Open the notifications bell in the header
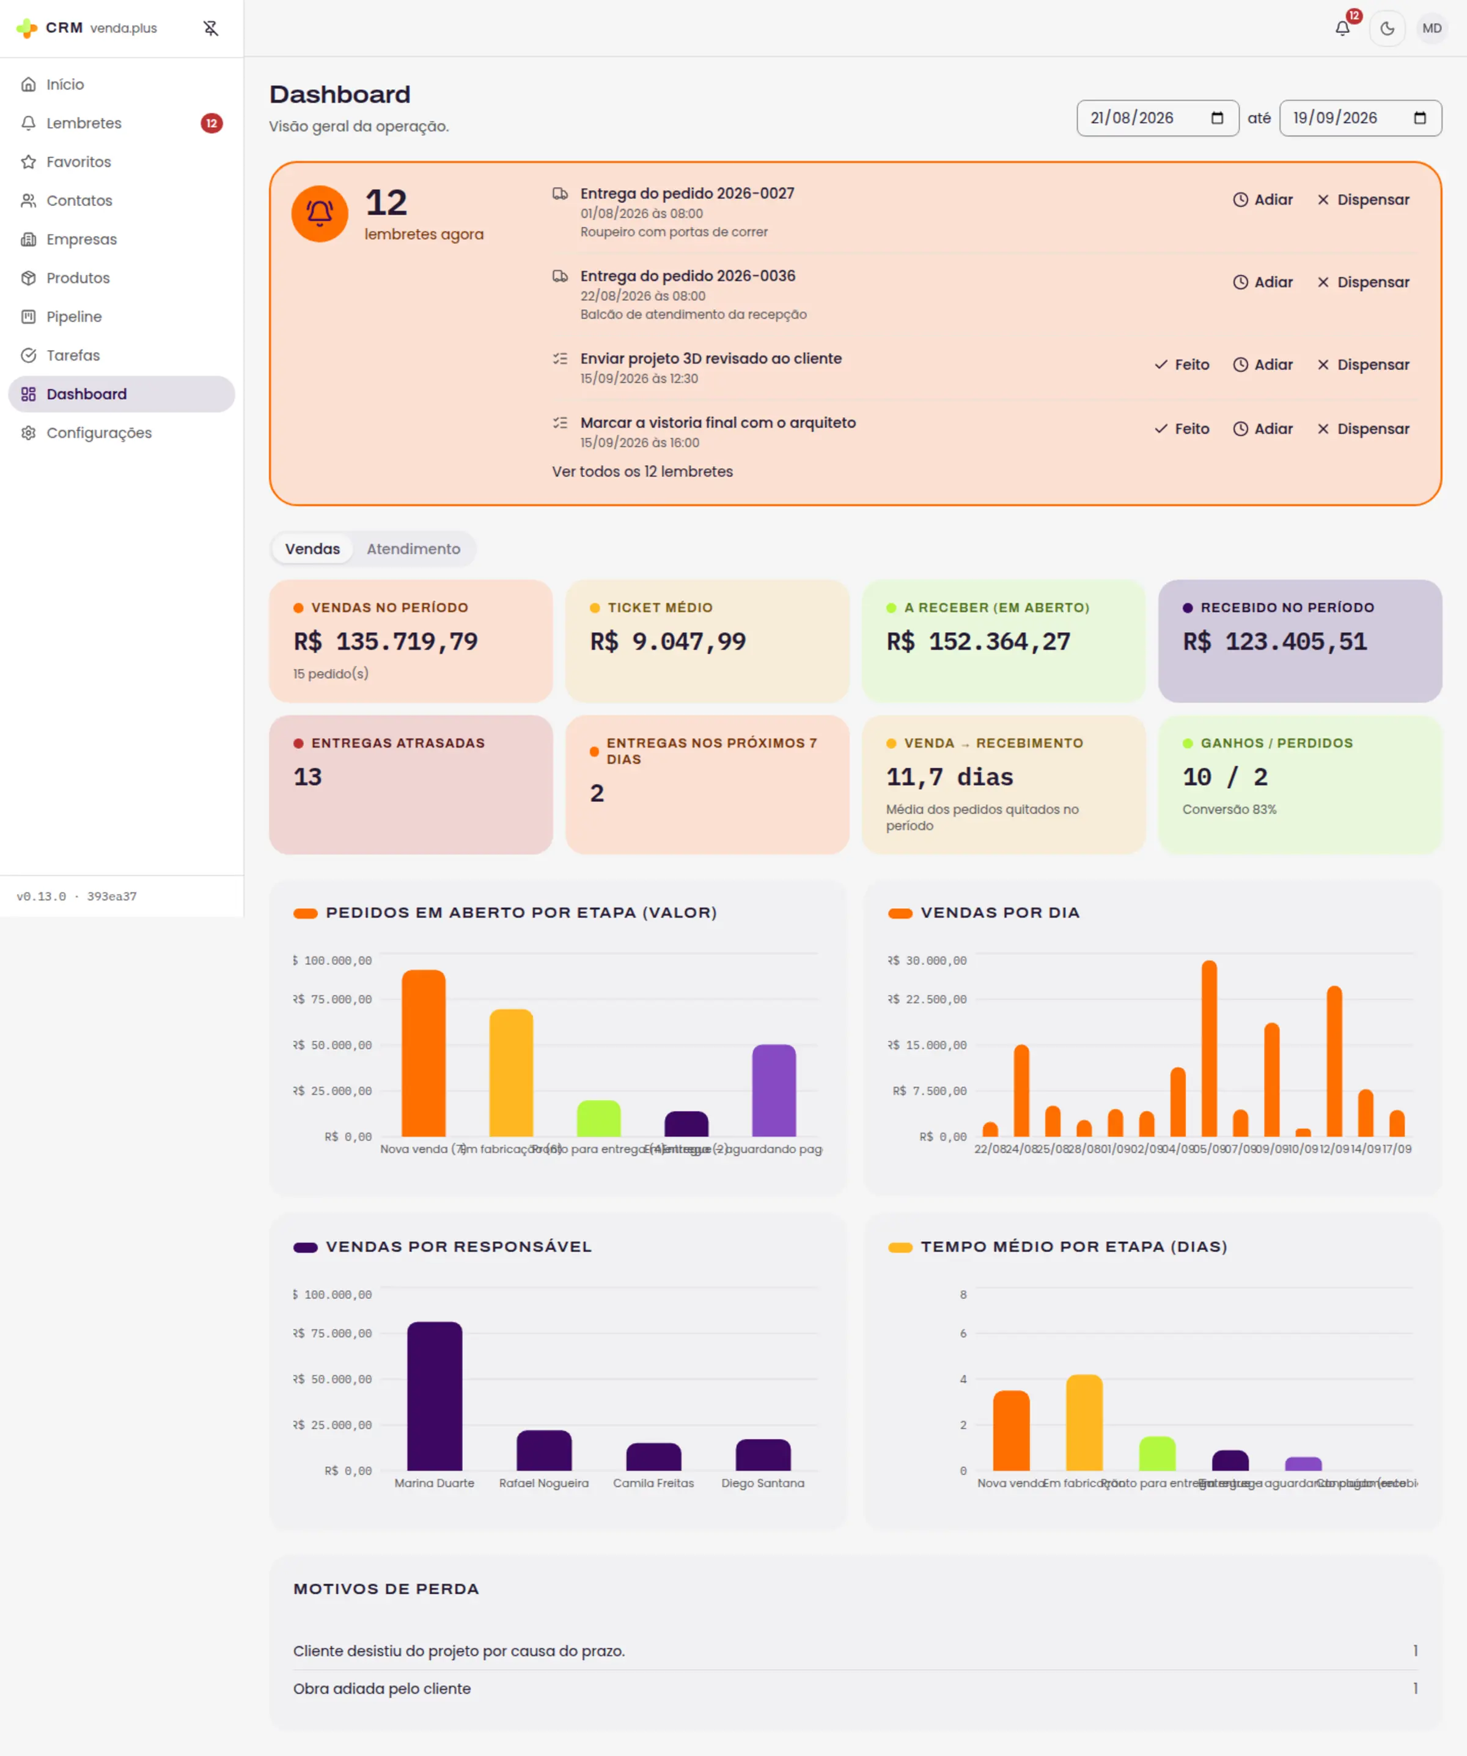Image resolution: width=1467 pixels, height=1756 pixels. (x=1342, y=28)
